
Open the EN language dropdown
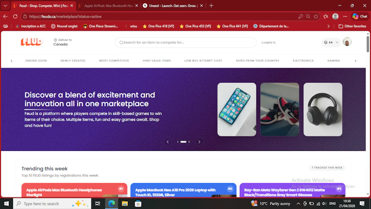tap(331, 42)
